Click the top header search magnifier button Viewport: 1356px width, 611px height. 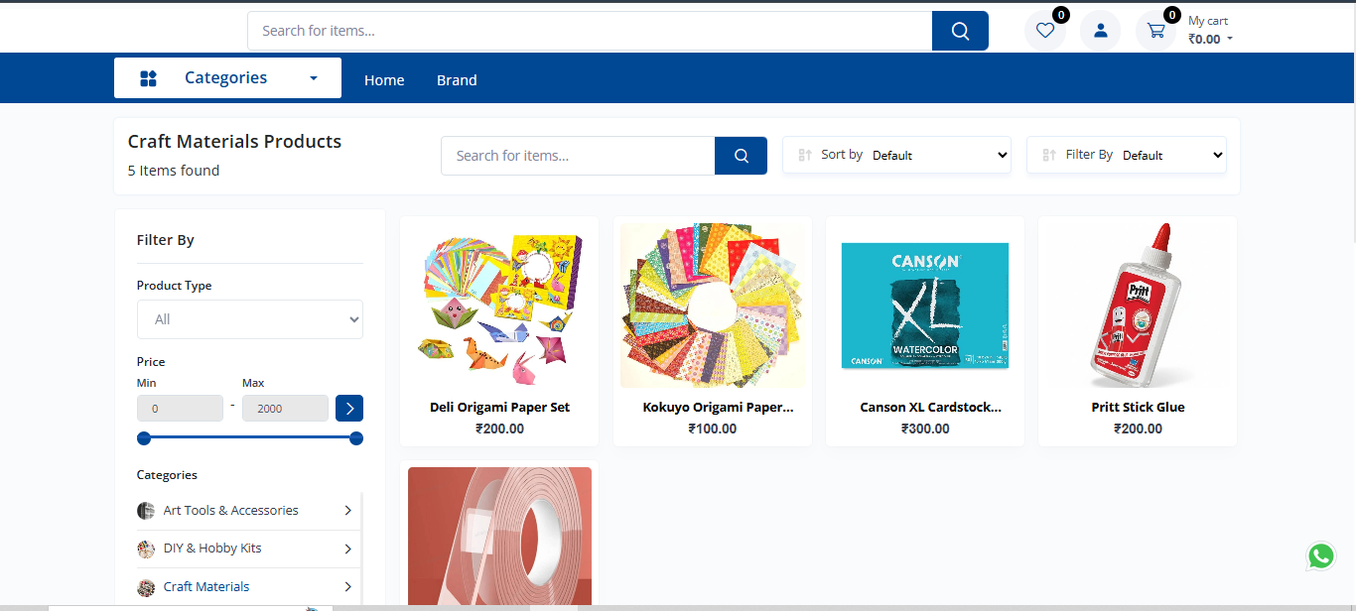pyautogui.click(x=960, y=31)
